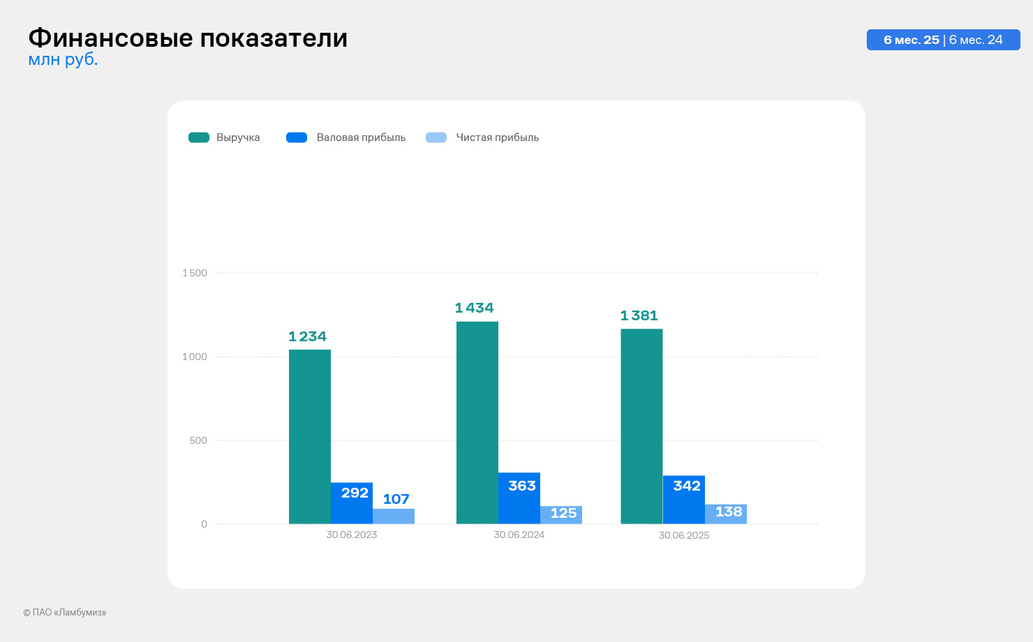Click the 30.06.2023 axis date label

[x=352, y=535]
